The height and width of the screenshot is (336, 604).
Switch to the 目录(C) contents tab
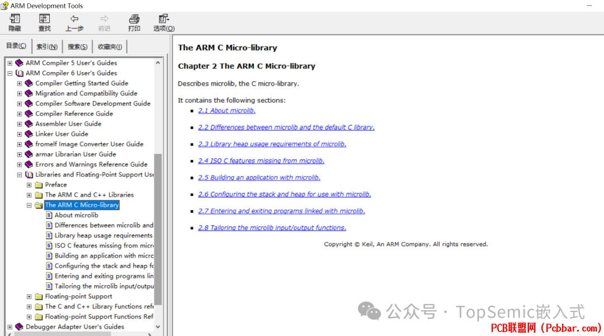(16, 46)
